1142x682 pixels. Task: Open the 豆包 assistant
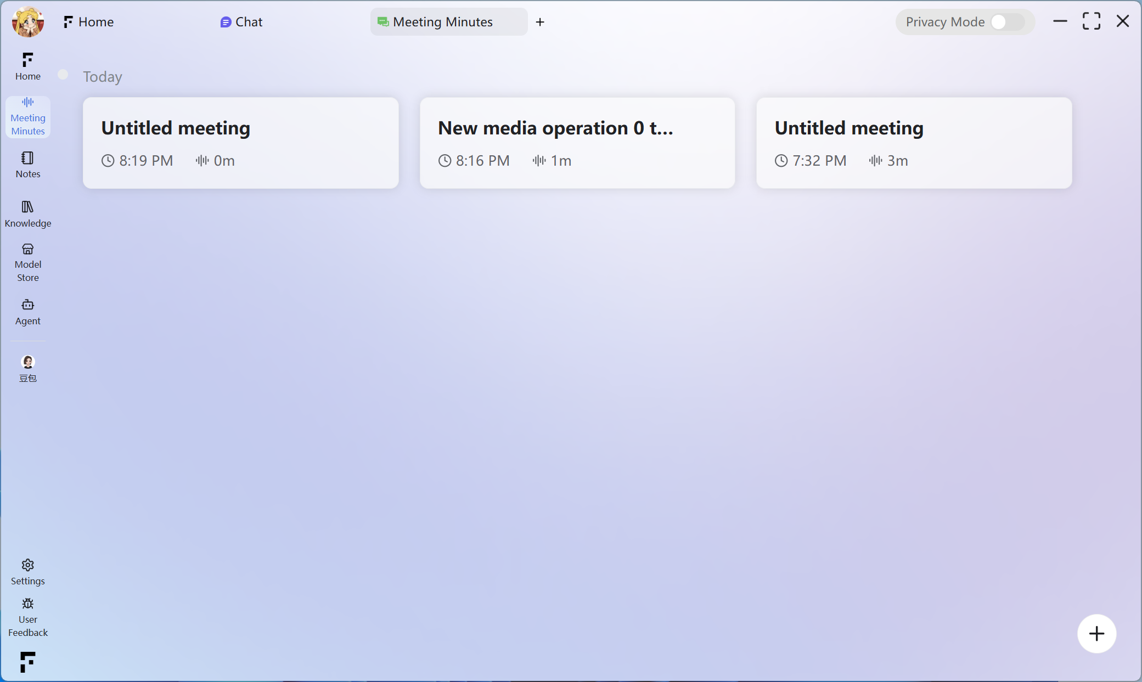(27, 368)
